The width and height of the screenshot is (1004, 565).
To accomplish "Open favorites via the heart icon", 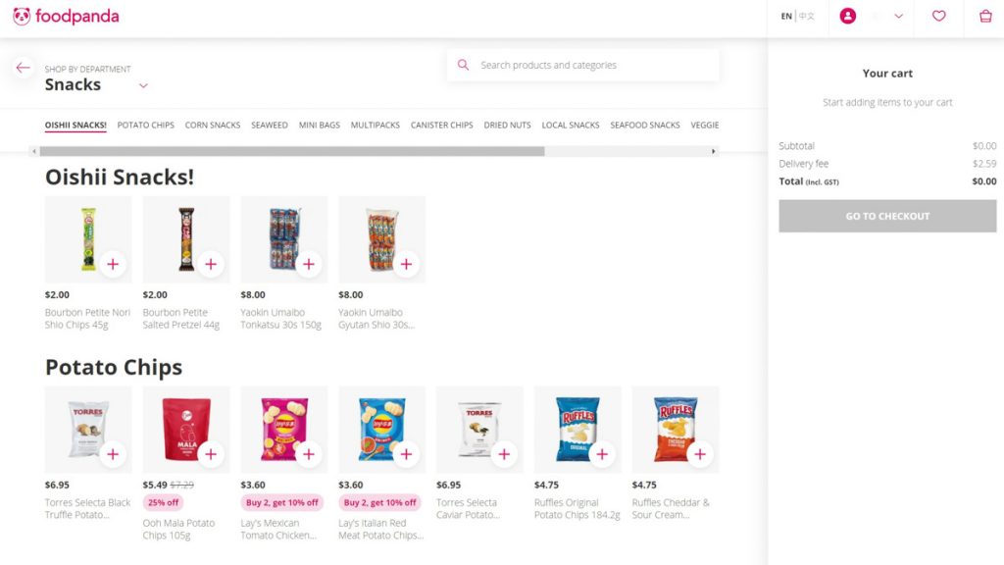I will [x=938, y=16].
